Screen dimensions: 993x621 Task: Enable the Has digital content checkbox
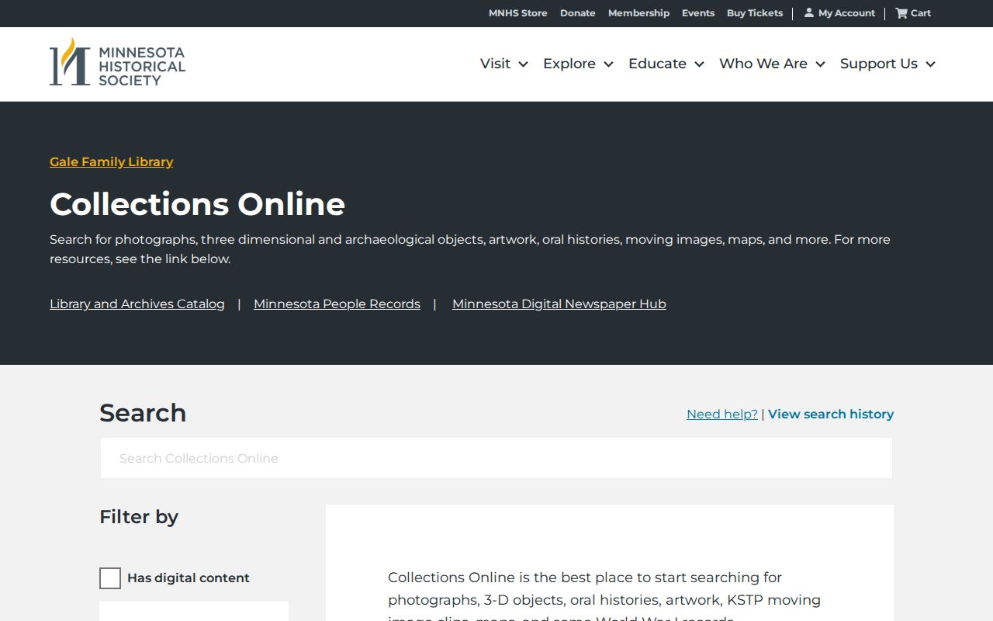[x=110, y=578]
